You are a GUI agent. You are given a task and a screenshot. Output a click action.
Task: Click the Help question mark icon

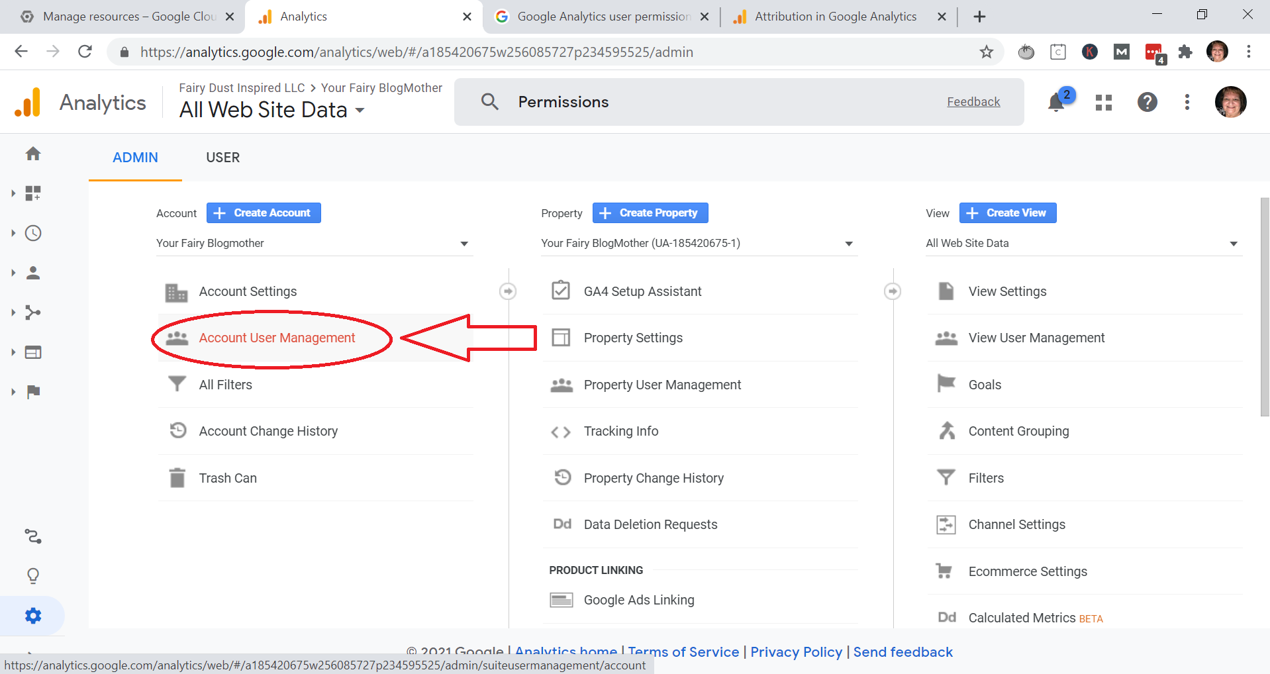click(1148, 102)
